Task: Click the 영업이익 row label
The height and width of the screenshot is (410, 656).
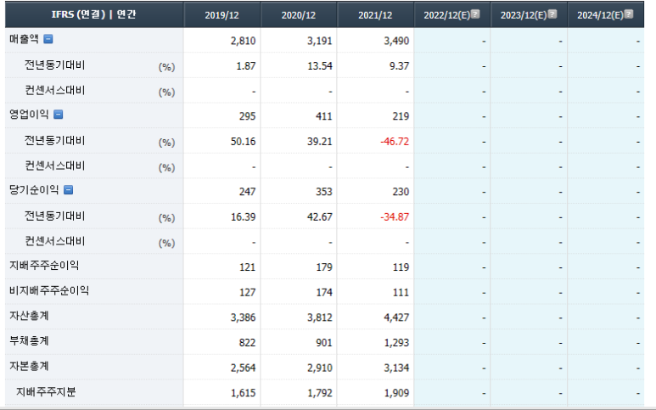Action: [x=30, y=115]
